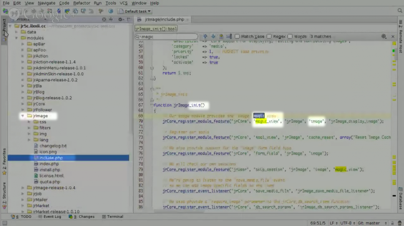Click the magic search input field
The width and height of the screenshot is (404, 226).
pyautogui.click(x=167, y=37)
